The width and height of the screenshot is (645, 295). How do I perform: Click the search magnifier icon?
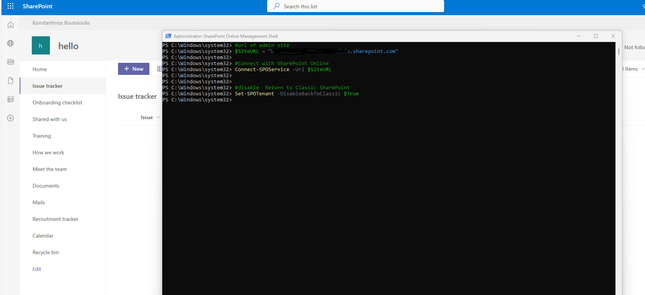(x=277, y=6)
